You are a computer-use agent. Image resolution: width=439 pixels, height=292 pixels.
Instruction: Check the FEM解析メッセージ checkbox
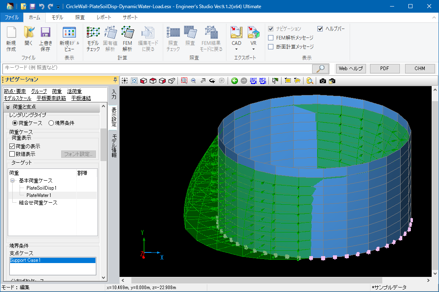click(271, 38)
